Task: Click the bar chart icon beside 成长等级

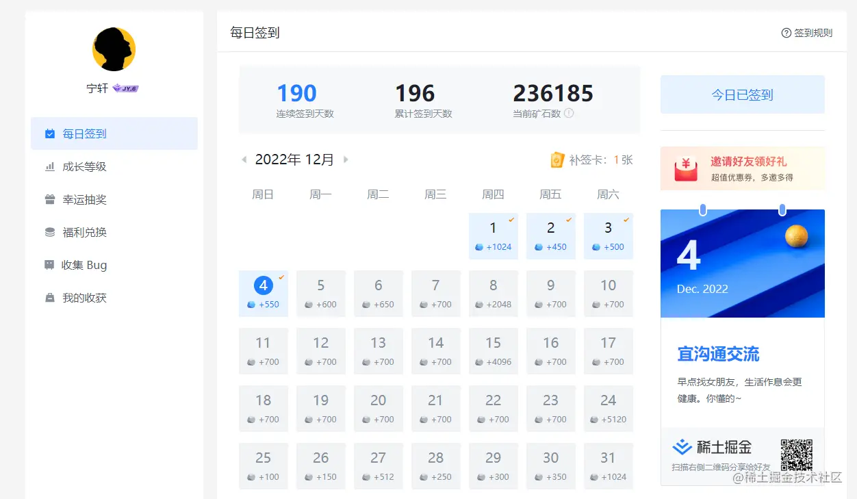Action: point(50,166)
